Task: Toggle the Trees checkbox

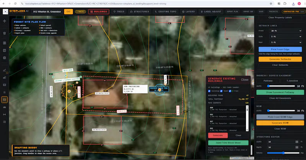Action: coord(230,91)
